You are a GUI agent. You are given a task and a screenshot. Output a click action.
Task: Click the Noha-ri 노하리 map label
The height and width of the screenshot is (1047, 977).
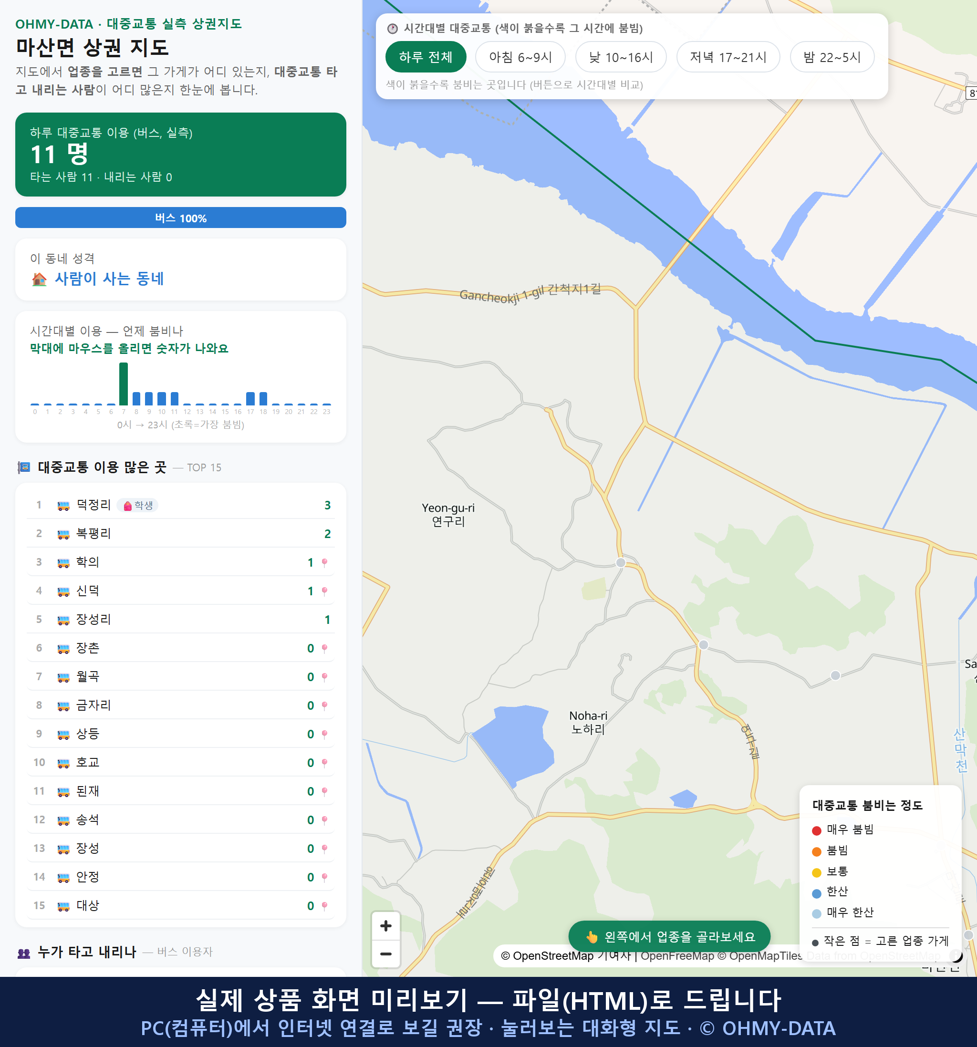[x=588, y=723]
